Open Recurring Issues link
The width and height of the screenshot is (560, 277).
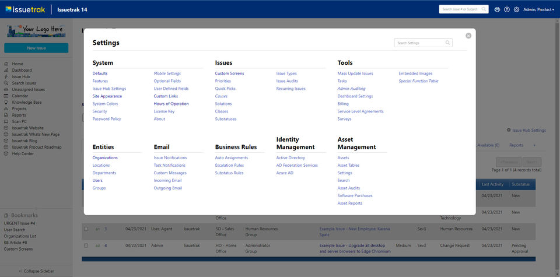pos(290,89)
